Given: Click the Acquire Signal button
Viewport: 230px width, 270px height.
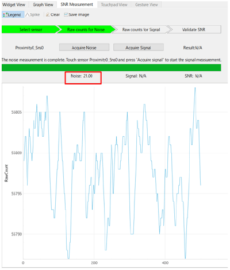Looking at the screenshot, I should click(139, 48).
